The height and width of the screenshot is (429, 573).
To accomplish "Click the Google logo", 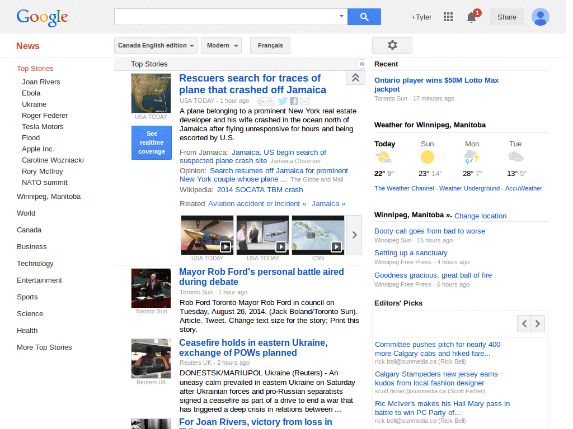I will [x=43, y=17].
